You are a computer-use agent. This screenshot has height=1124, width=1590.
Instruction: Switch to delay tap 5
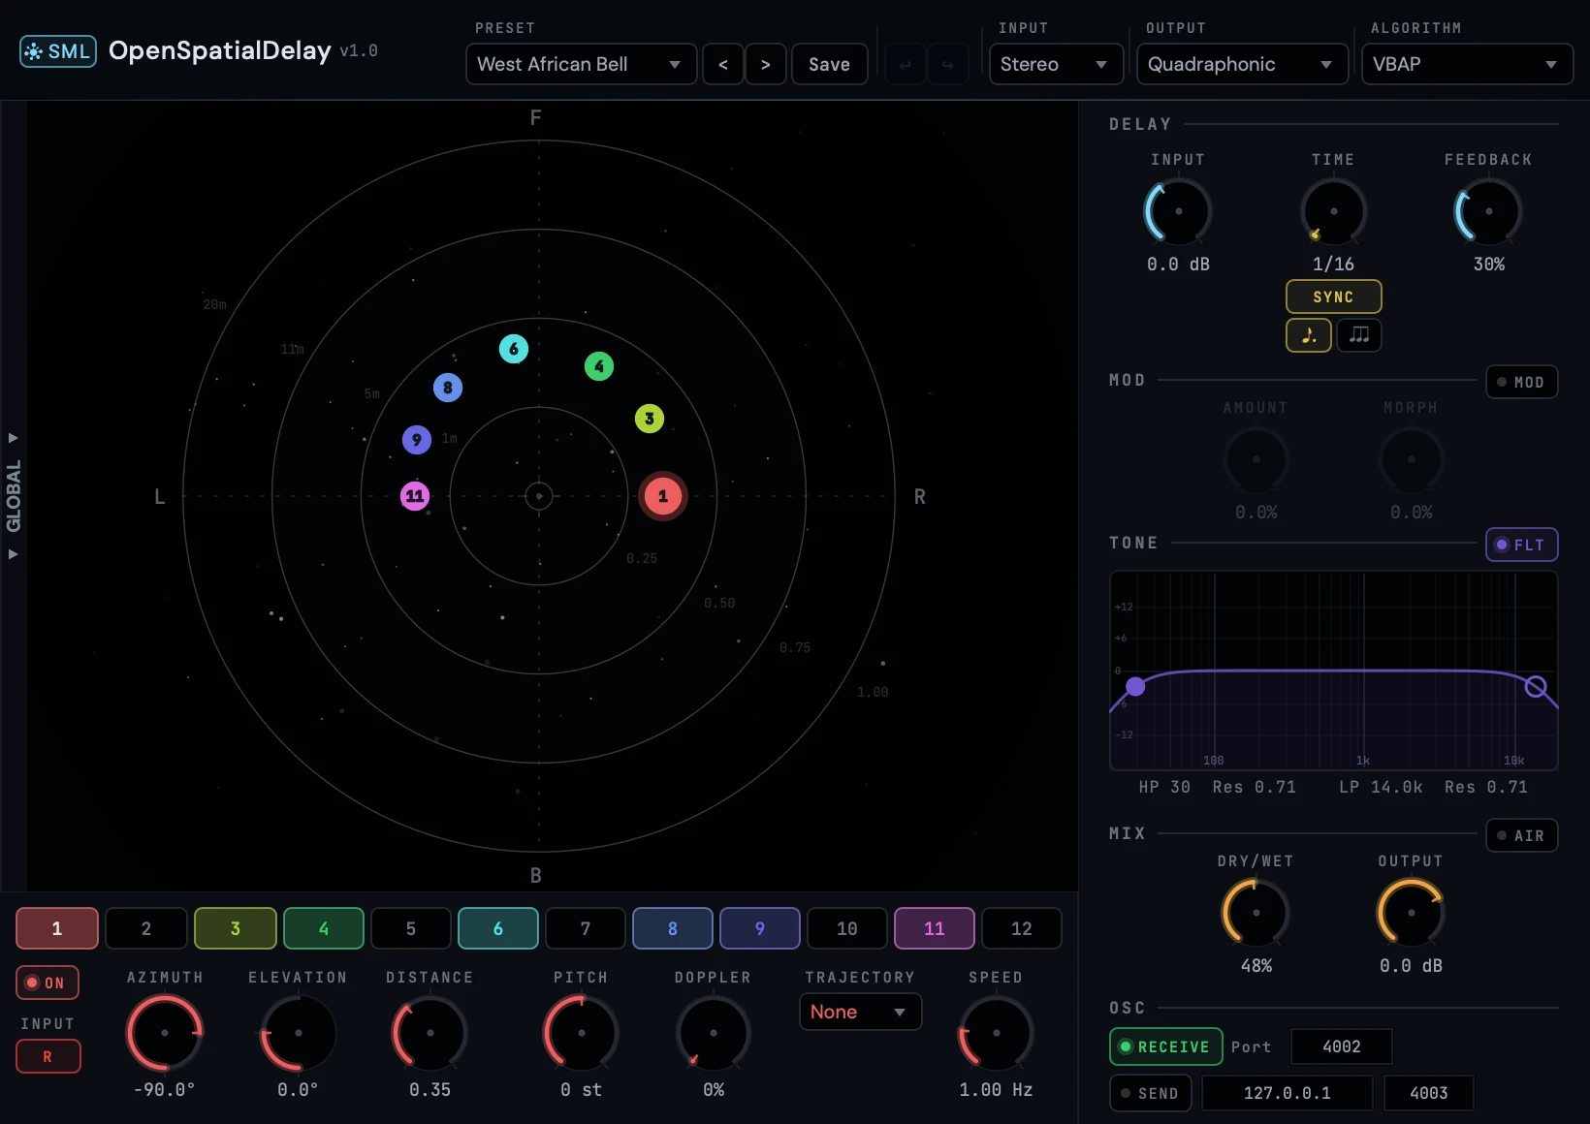click(411, 928)
